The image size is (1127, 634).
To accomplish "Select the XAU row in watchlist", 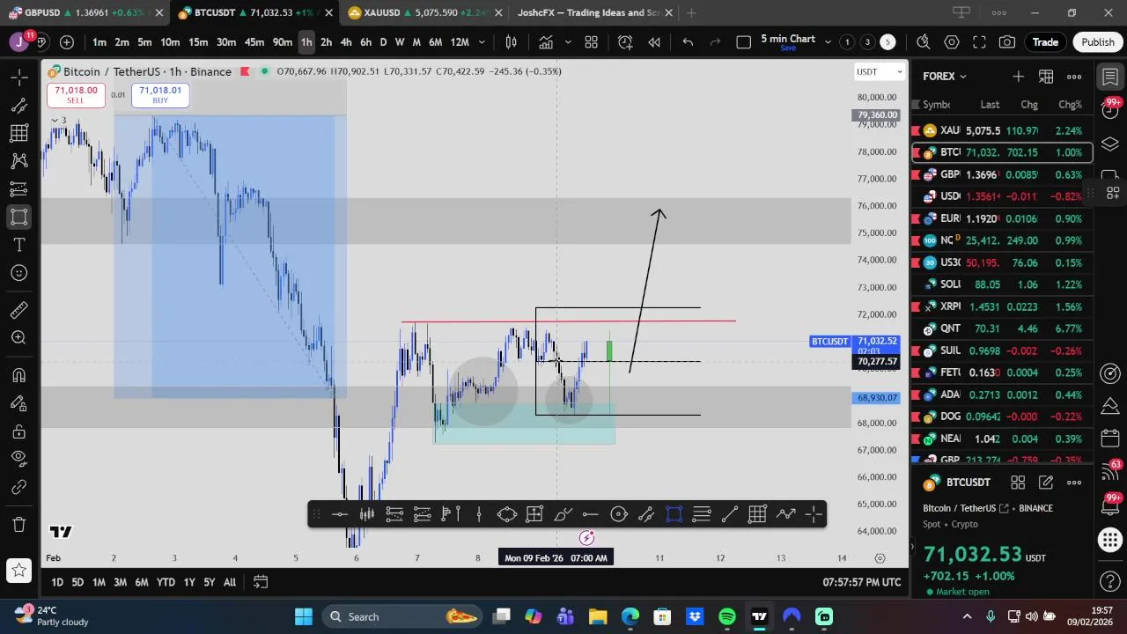I will (1003, 130).
